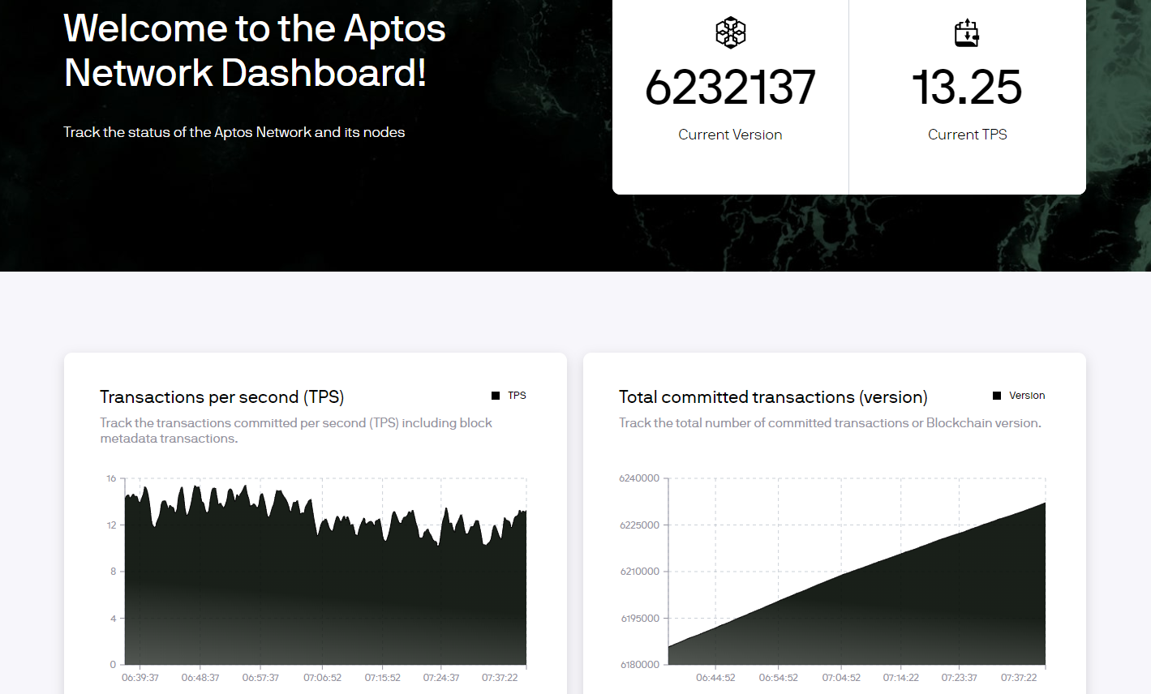Click the 06:44:52 time axis label
The height and width of the screenshot is (694, 1151).
point(715,678)
